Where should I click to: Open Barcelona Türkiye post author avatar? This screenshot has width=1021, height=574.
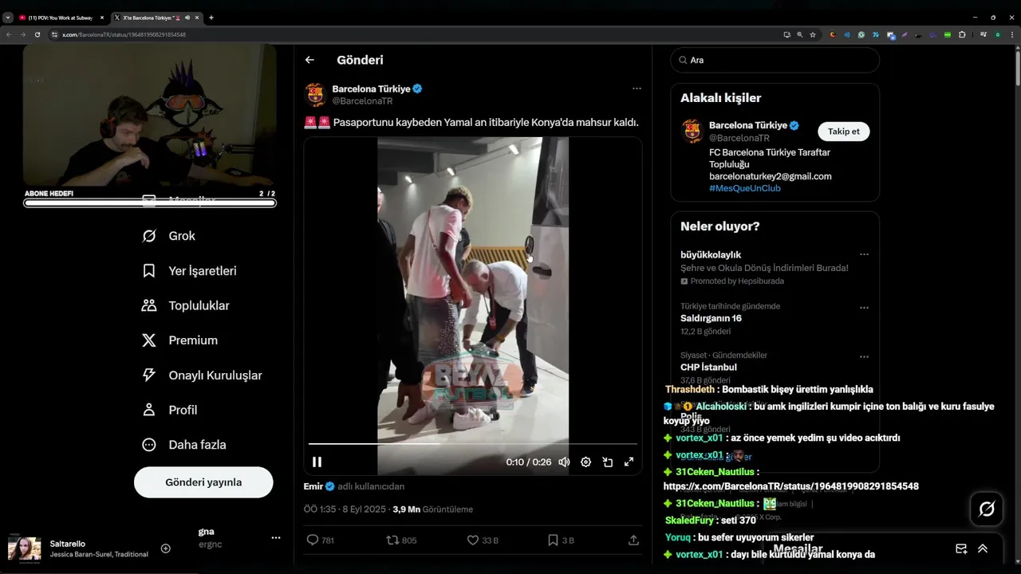316,95
